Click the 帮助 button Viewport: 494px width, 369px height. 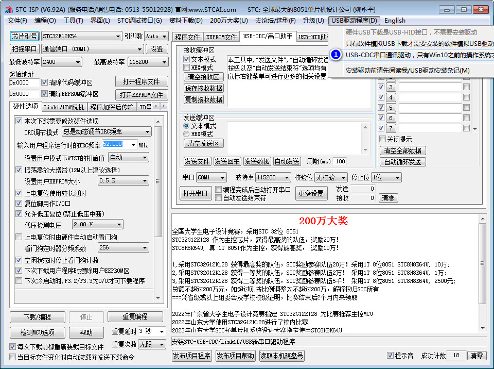86,332
